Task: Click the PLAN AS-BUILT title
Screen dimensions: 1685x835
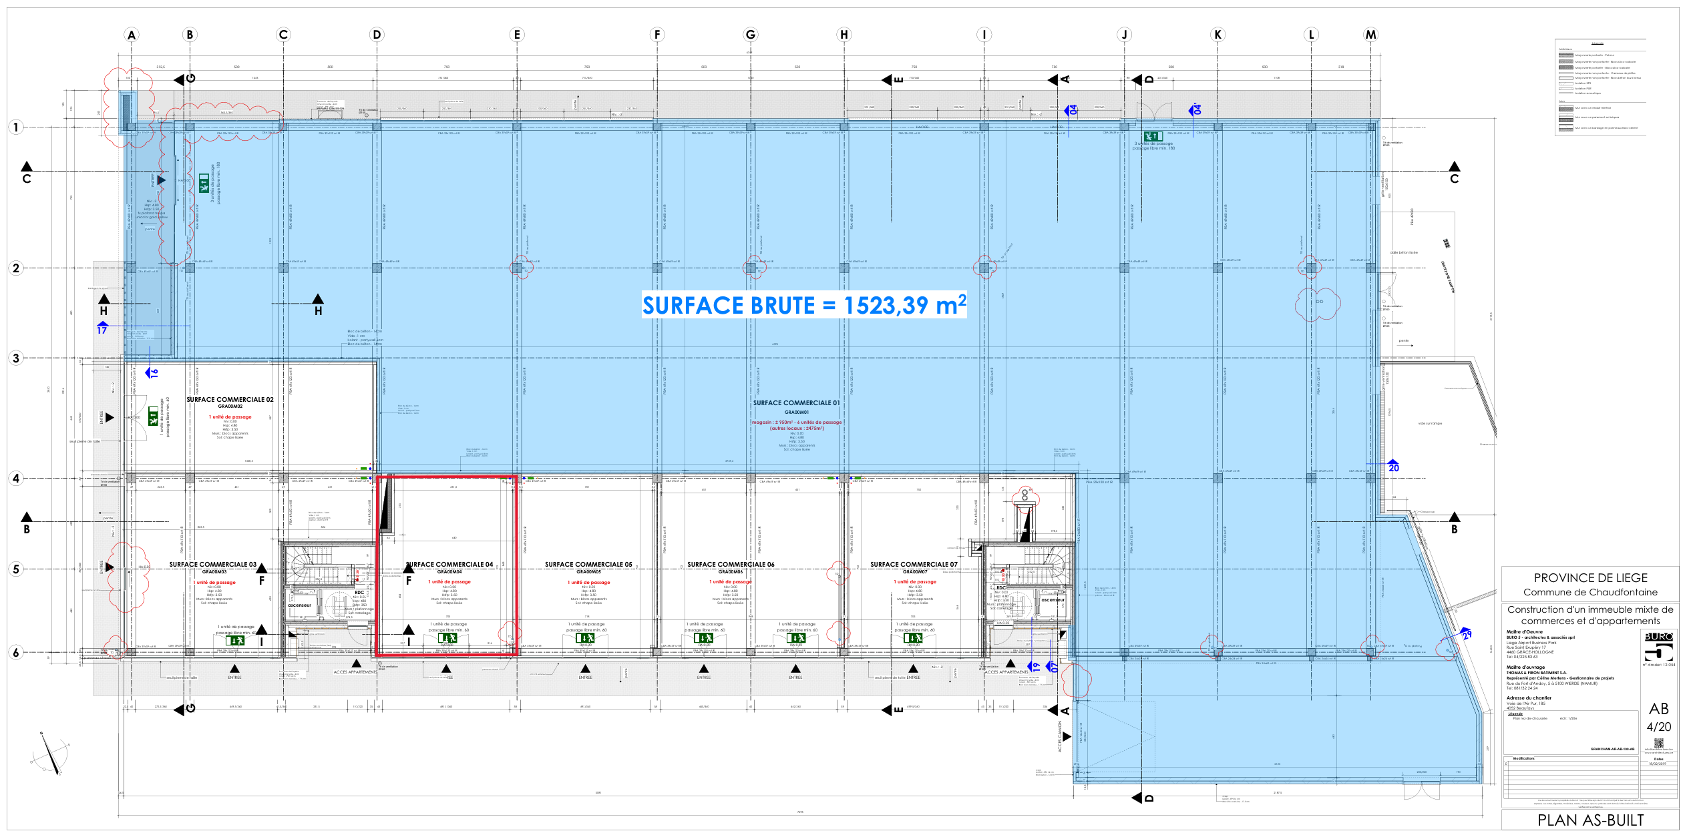Action: tap(1589, 820)
